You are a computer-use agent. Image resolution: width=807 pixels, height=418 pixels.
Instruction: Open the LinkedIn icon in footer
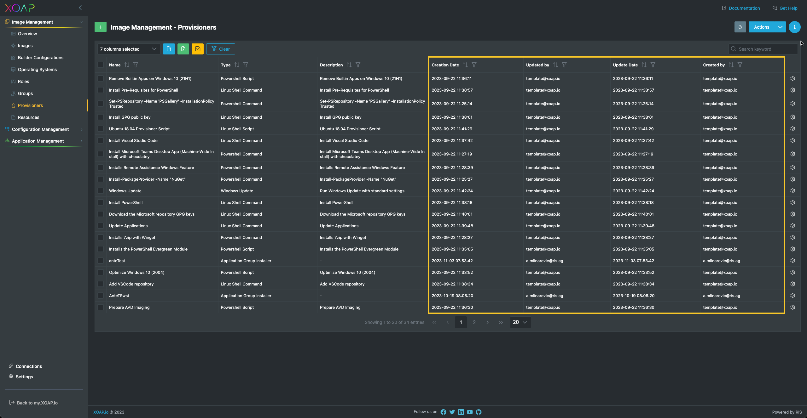[x=461, y=412]
